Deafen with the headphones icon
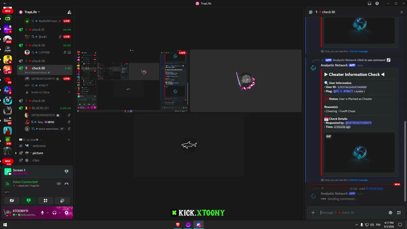Screen dimensions: 407x229 coord(54,213)
